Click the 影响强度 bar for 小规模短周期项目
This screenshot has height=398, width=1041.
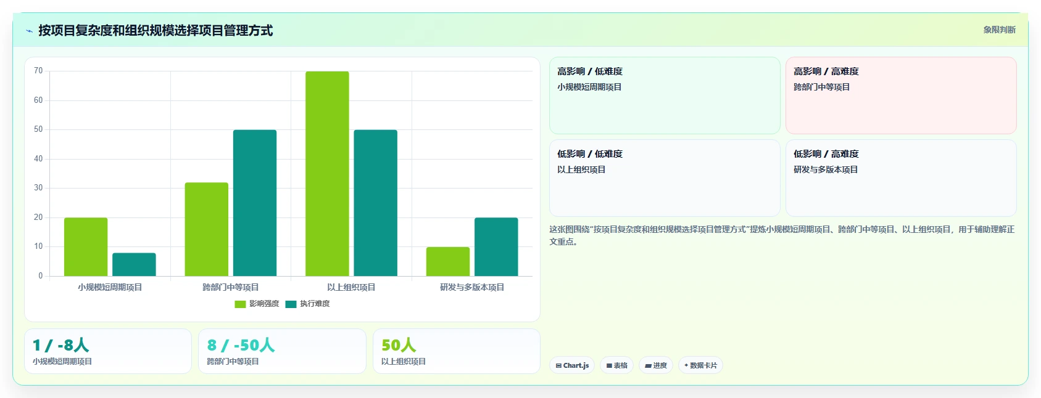pos(86,247)
